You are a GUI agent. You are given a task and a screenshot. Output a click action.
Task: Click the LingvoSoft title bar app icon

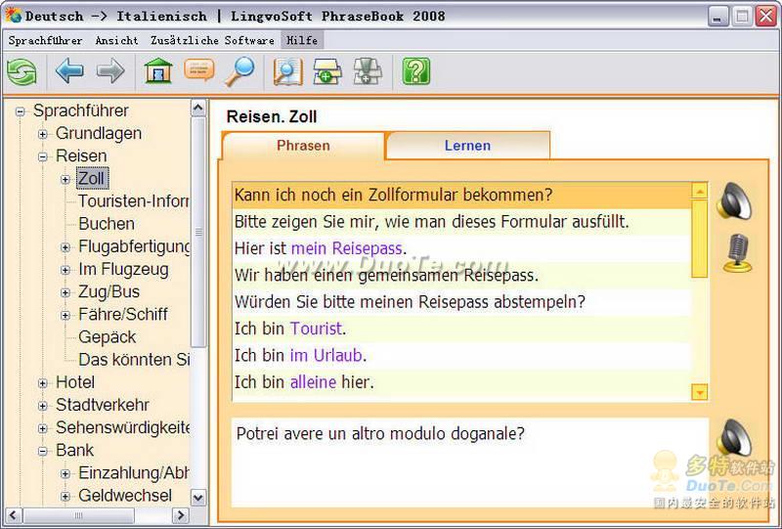[13, 16]
